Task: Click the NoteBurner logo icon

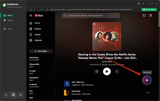Action: (x=4, y=5)
